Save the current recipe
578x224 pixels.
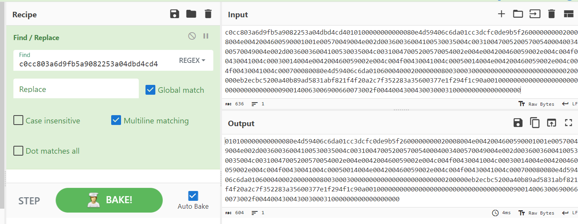coord(174,14)
